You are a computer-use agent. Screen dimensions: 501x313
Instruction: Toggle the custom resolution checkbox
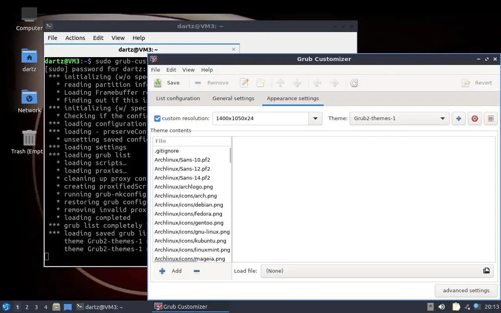(x=157, y=118)
